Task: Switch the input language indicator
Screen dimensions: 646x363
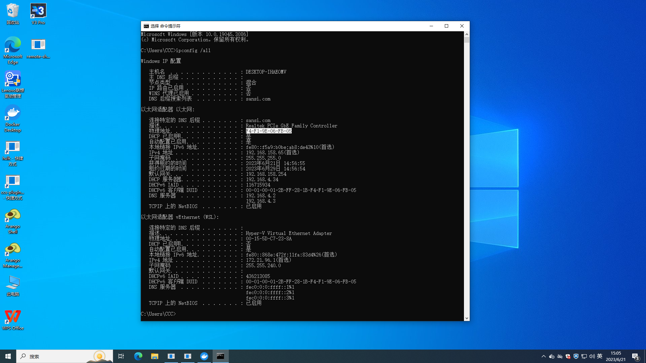Action: coord(600,356)
